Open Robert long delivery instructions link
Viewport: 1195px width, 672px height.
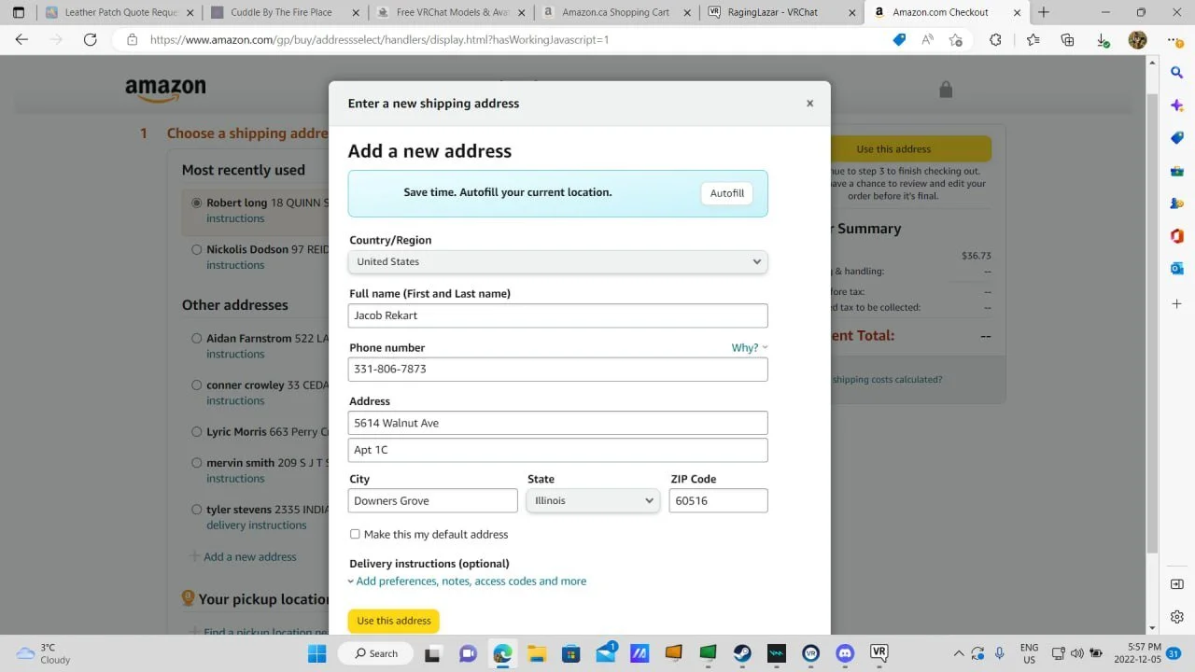click(235, 218)
